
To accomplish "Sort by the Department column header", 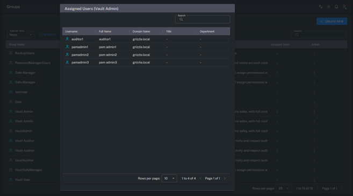I will coord(207,31).
